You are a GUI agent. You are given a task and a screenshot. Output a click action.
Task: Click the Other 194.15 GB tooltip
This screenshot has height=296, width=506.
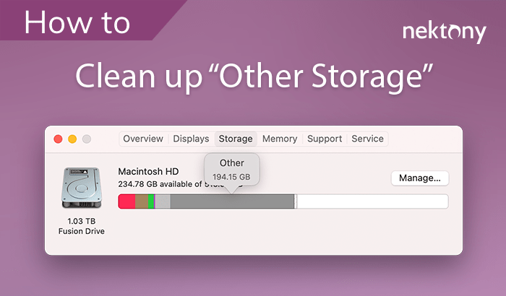coord(231,169)
